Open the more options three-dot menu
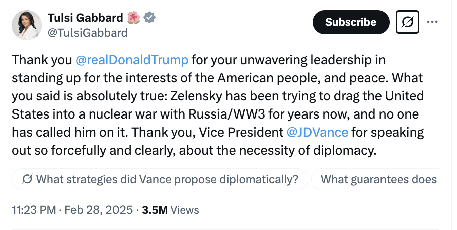457x230 pixels. point(432,22)
